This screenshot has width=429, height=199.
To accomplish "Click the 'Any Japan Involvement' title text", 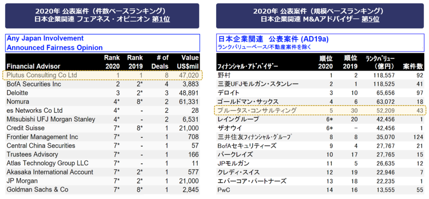I will click(x=45, y=38).
